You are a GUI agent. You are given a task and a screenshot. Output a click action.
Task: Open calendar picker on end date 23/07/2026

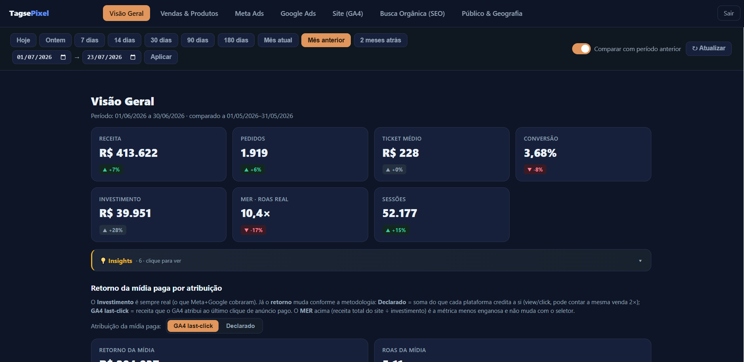pyautogui.click(x=133, y=57)
